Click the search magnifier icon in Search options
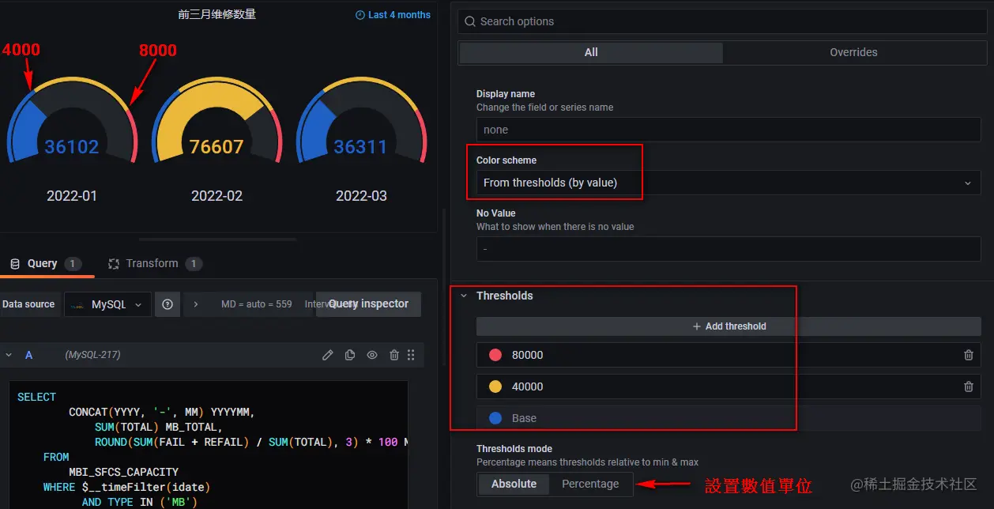 [470, 21]
